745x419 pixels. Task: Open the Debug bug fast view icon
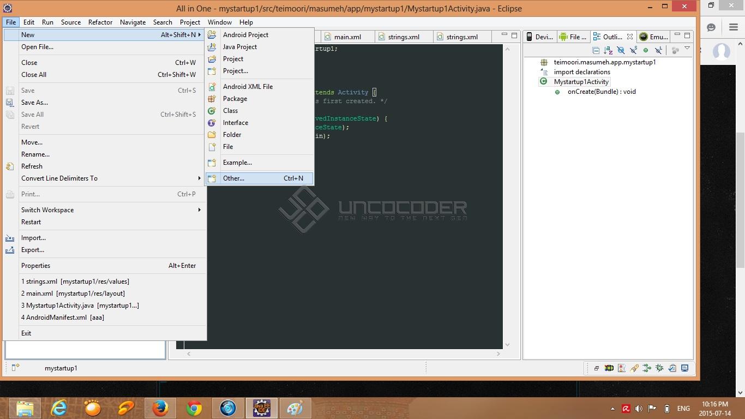[x=659, y=368]
